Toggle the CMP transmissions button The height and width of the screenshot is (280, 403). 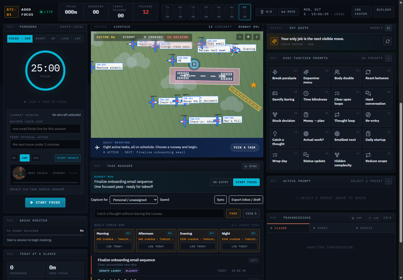tap(357, 218)
